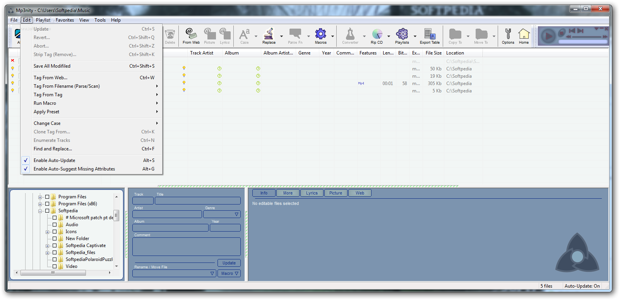Open the Tools menu
Viewport: 620px width, 300px height.
click(x=100, y=20)
